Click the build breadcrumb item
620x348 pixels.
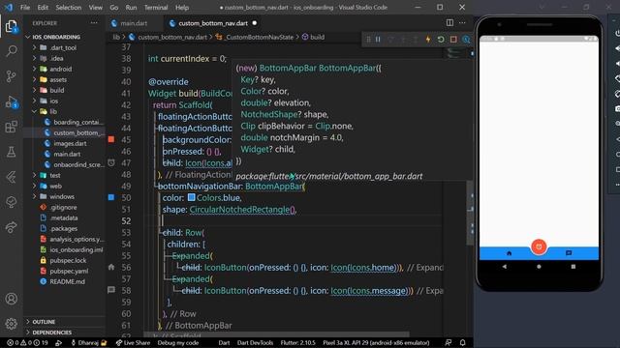pyautogui.click(x=317, y=37)
